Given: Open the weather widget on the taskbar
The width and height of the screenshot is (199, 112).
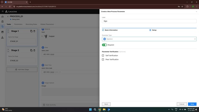Looking at the screenshot, I should click(x=7, y=109).
